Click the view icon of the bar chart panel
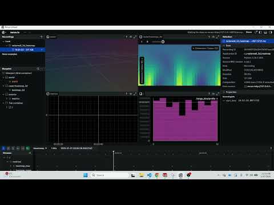Image resolution: width=274 pixels, height=205 pixels. 141,94
